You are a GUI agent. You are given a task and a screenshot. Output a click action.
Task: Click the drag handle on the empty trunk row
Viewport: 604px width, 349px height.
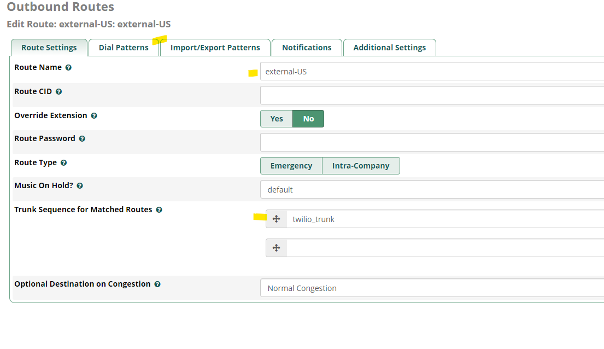276,247
